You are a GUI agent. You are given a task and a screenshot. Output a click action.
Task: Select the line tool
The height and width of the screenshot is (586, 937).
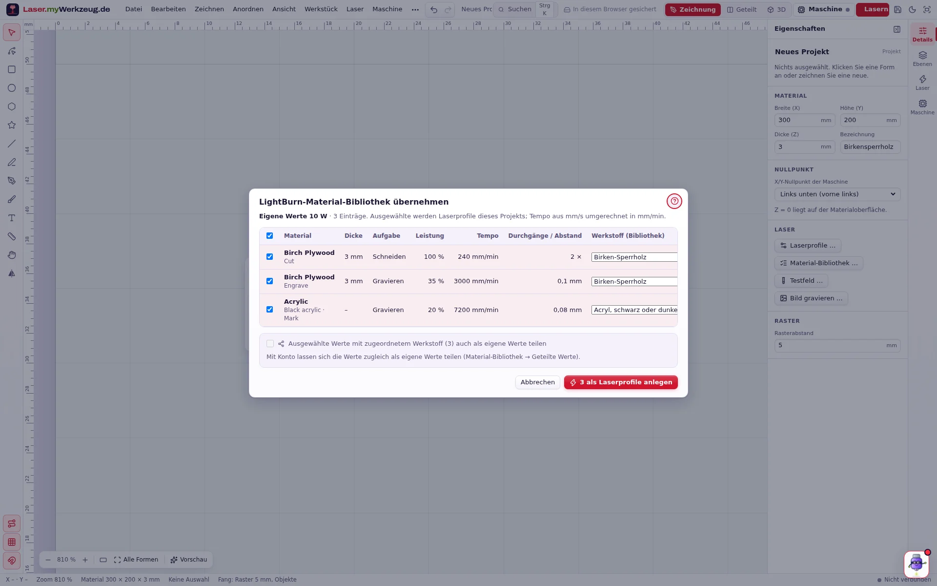click(x=12, y=144)
